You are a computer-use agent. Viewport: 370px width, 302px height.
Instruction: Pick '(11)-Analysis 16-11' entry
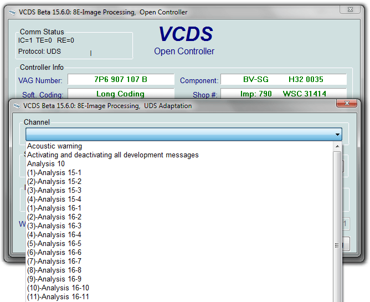click(x=179, y=296)
